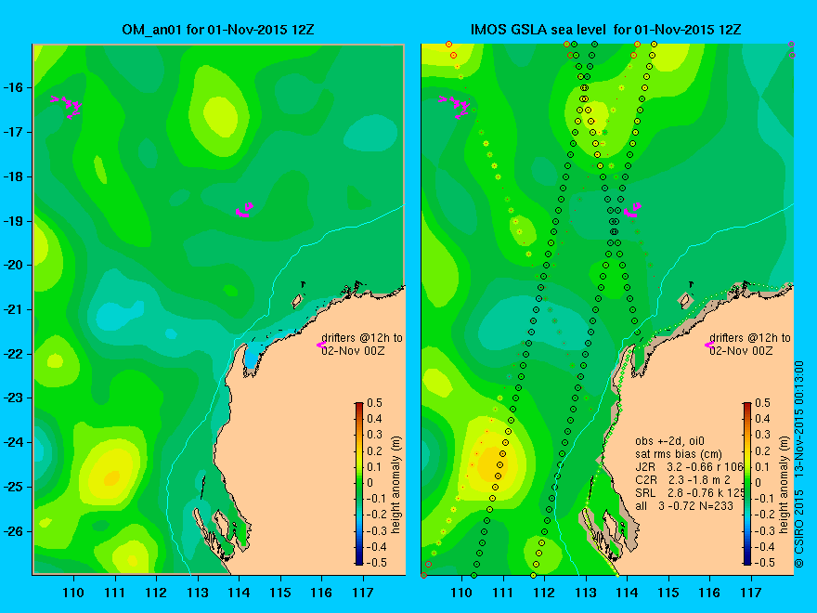Click the C2R satellite statistics row
This screenshot has height=613, width=817.
[683, 479]
